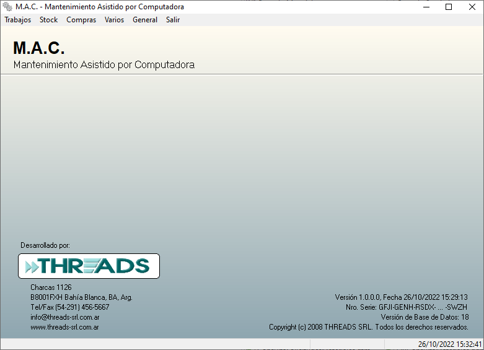Click the M.A.C. gear icon in title bar
The image size is (484, 350).
tap(7, 7)
